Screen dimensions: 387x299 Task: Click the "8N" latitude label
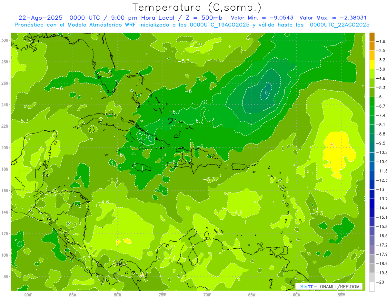(6, 276)
